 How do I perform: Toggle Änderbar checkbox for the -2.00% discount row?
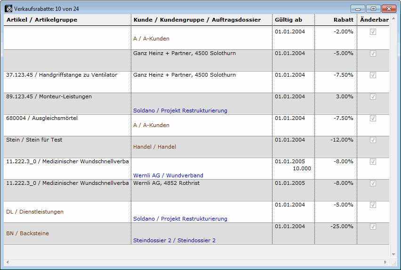pyautogui.click(x=373, y=32)
